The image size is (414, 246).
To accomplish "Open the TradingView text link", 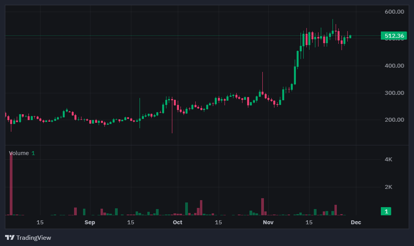I will pyautogui.click(x=34, y=237).
